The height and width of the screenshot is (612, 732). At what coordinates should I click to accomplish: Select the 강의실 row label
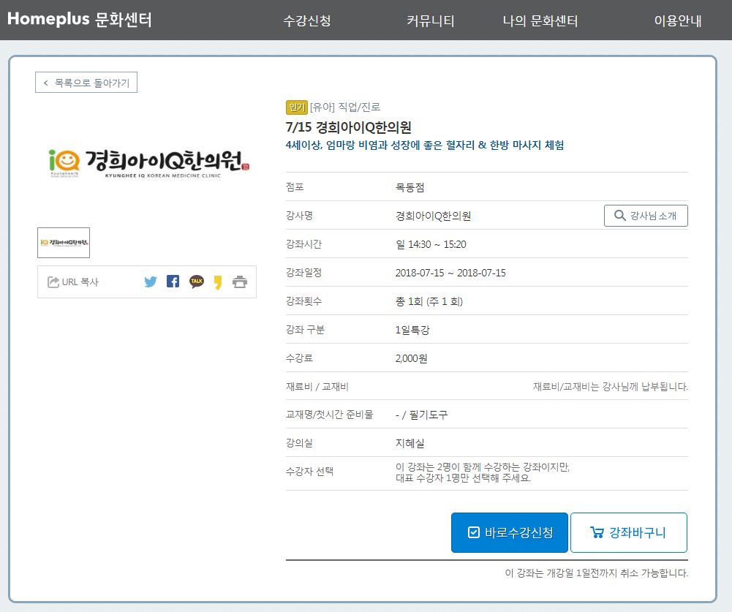[299, 442]
